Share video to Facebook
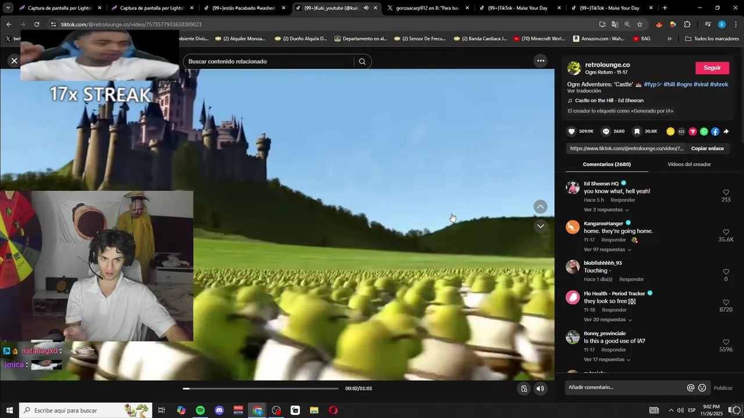744x418 pixels. [715, 132]
